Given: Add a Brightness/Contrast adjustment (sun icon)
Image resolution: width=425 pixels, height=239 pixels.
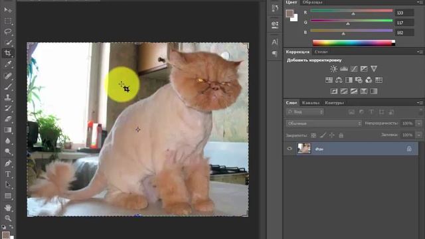Looking at the screenshot, I should 333,69.
